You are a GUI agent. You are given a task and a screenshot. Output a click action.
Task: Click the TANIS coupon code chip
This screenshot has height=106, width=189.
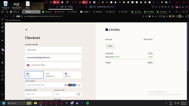[x=110, y=46]
